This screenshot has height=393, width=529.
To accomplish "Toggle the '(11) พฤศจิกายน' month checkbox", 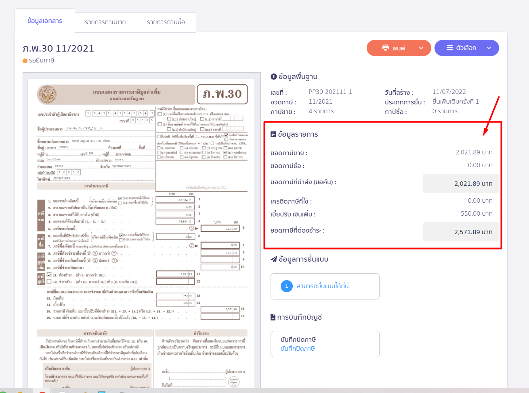I will pos(225,153).
